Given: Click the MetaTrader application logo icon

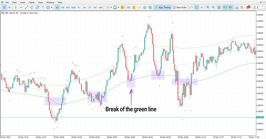Looking at the screenshot, I should tap(2, 2).
